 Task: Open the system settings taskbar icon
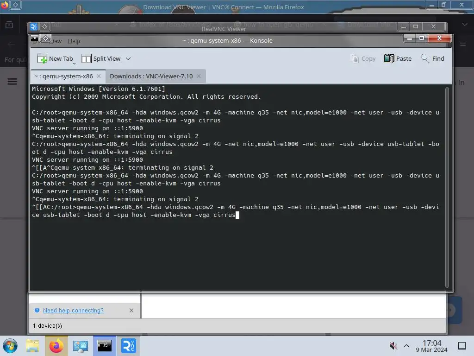tap(81, 346)
